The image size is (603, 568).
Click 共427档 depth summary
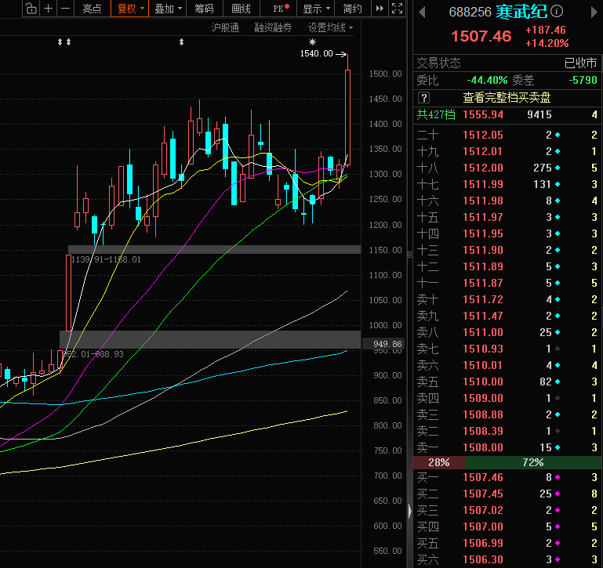[x=436, y=114]
